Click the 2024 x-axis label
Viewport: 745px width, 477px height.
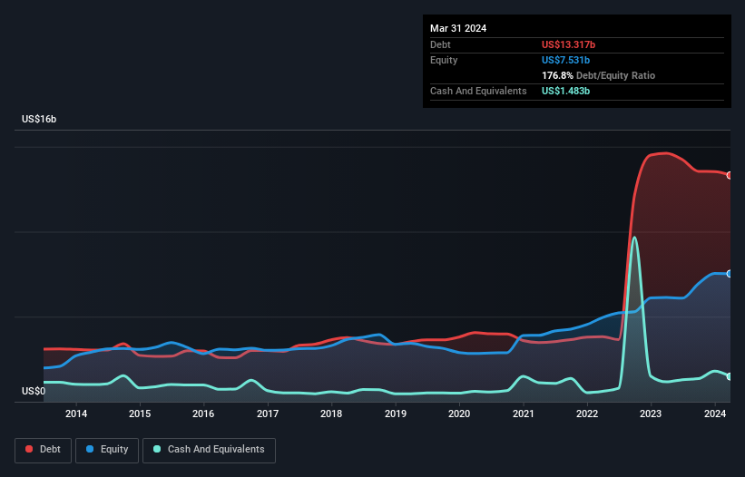(714, 414)
